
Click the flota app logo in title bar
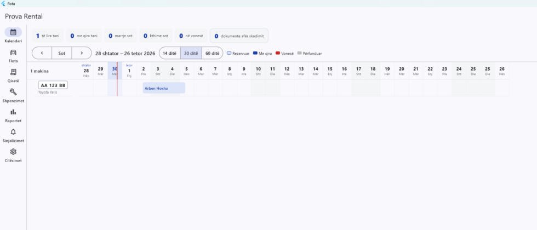coord(3,3)
